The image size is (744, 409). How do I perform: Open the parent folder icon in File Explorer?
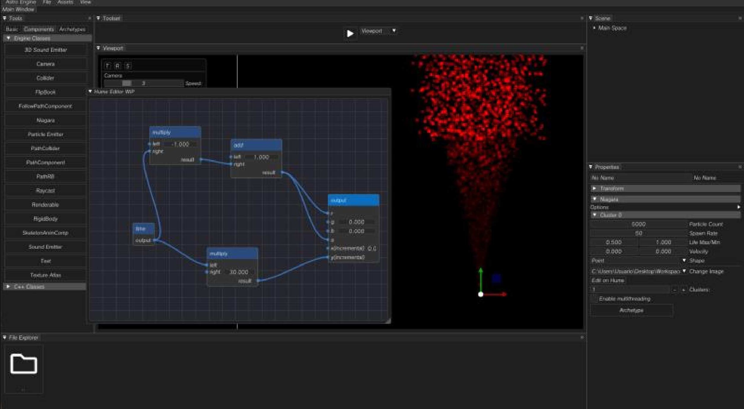24,364
